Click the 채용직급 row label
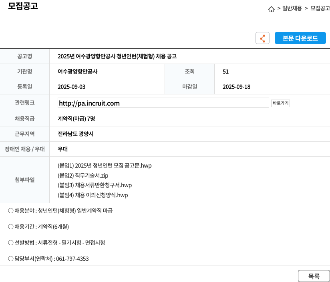 tap(24, 119)
